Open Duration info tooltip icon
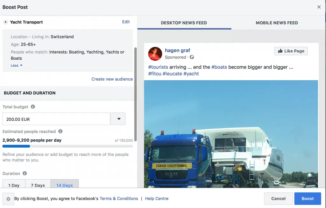Viewport: 326px width, 208px height. (x=25, y=173)
